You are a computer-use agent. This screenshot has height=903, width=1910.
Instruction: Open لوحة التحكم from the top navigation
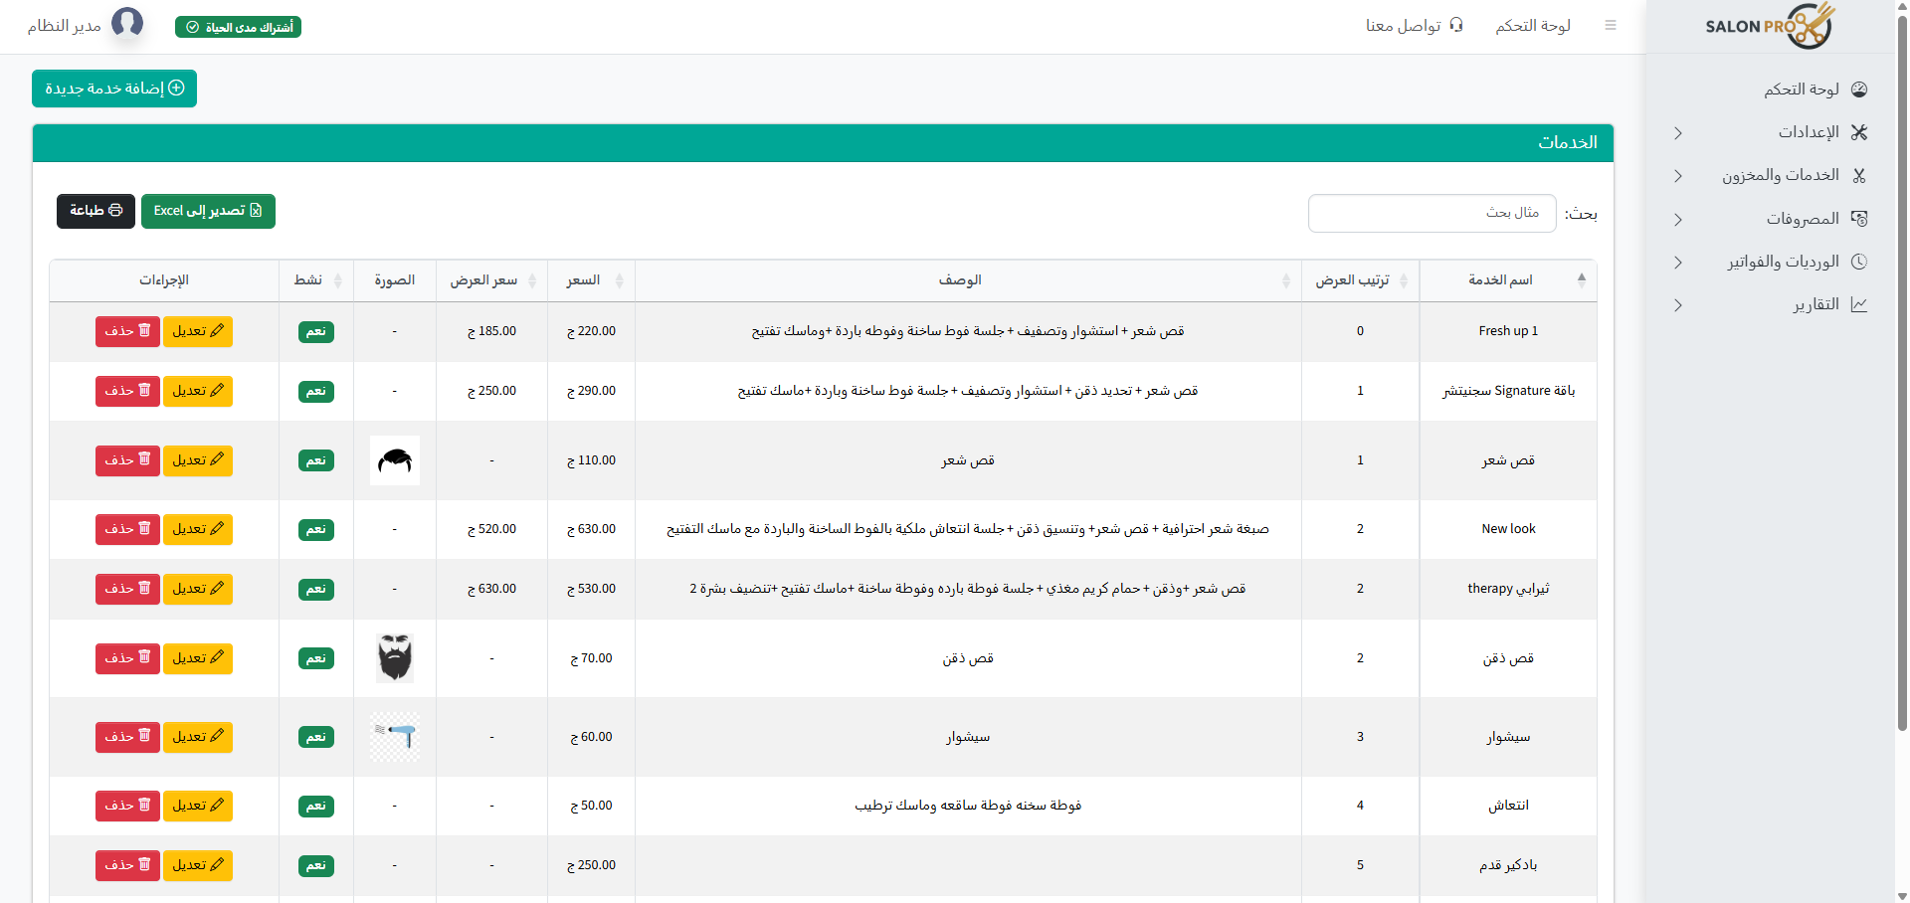(1532, 25)
